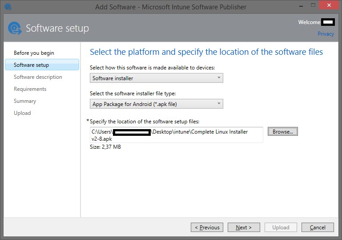Open the Upload step in sidebar
342x240 pixels.
coord(22,113)
